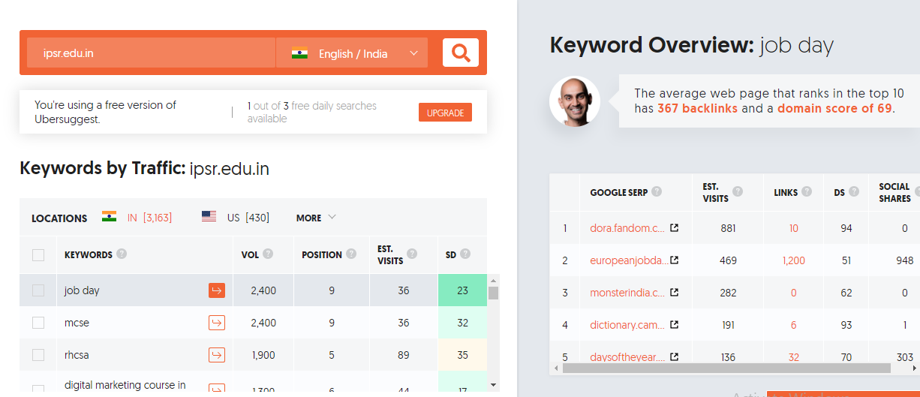Open external link icon for monsterindia result
920x397 pixels.
click(674, 293)
